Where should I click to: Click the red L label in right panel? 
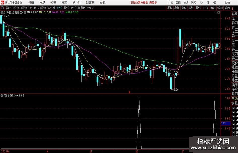(x=233, y=9)
